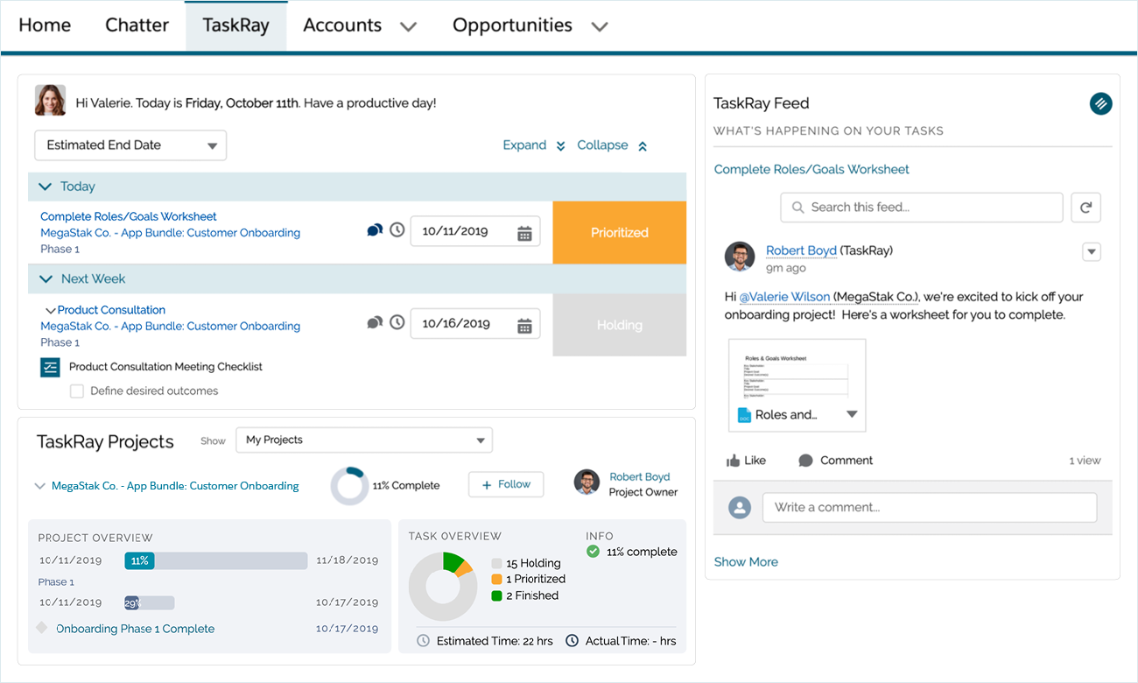Click the green 11% complete checkmark
The width and height of the screenshot is (1138, 683).
[x=593, y=552]
